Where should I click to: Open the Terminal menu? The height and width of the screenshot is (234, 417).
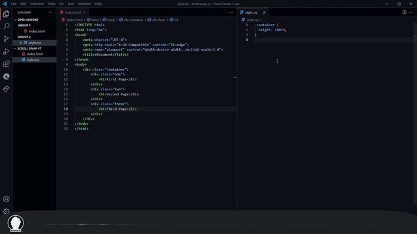(84, 4)
